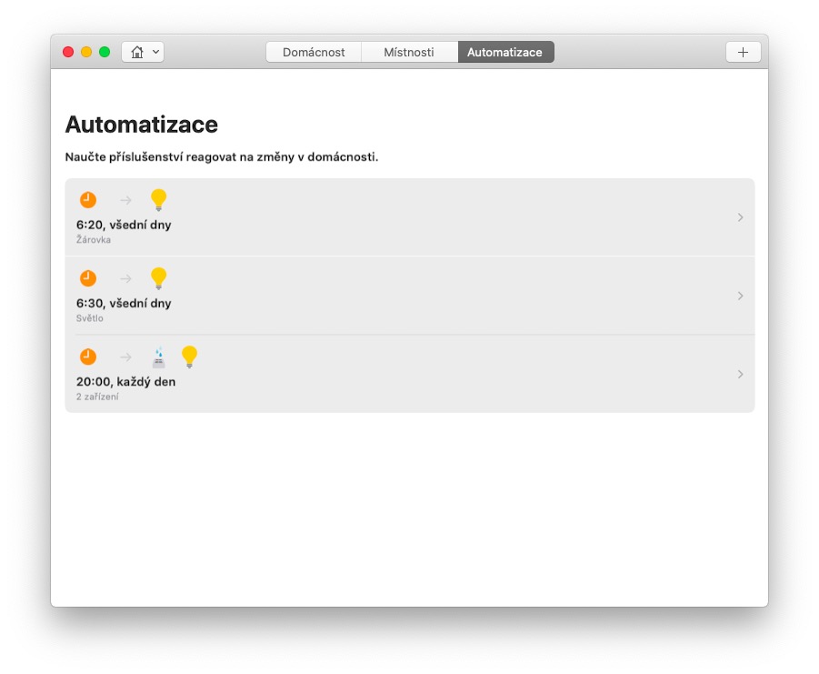Expand the 6:30 automation with its chevron

coord(741,296)
